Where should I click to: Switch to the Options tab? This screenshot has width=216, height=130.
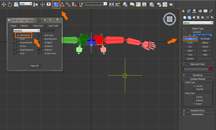coord(24,26)
